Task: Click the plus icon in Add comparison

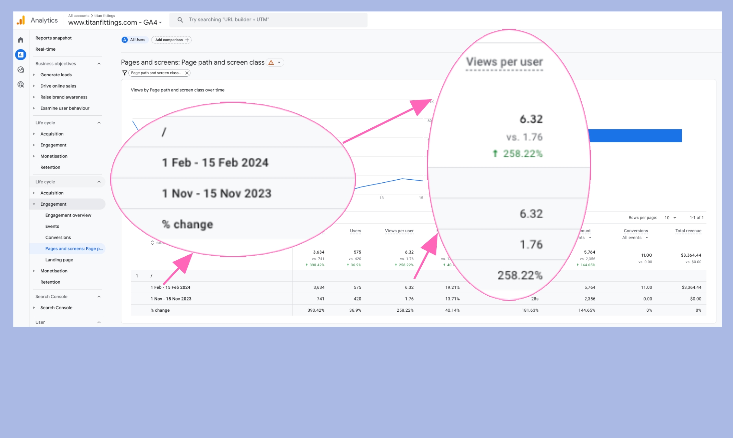Action: click(187, 40)
